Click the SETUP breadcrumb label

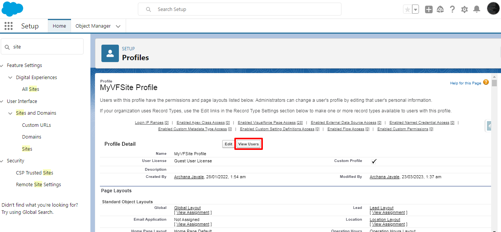(x=128, y=49)
